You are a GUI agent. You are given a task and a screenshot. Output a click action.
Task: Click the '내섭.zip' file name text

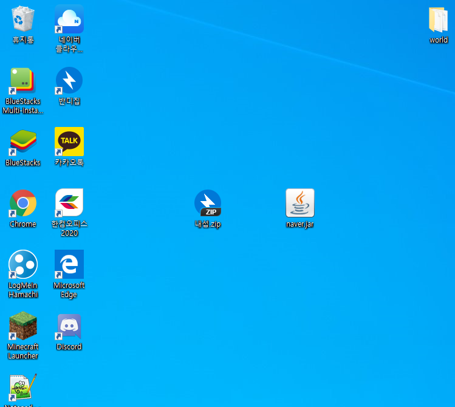point(208,224)
